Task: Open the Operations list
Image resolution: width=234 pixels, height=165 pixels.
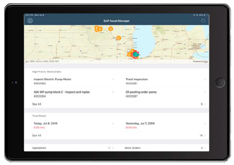Action: click(73, 148)
